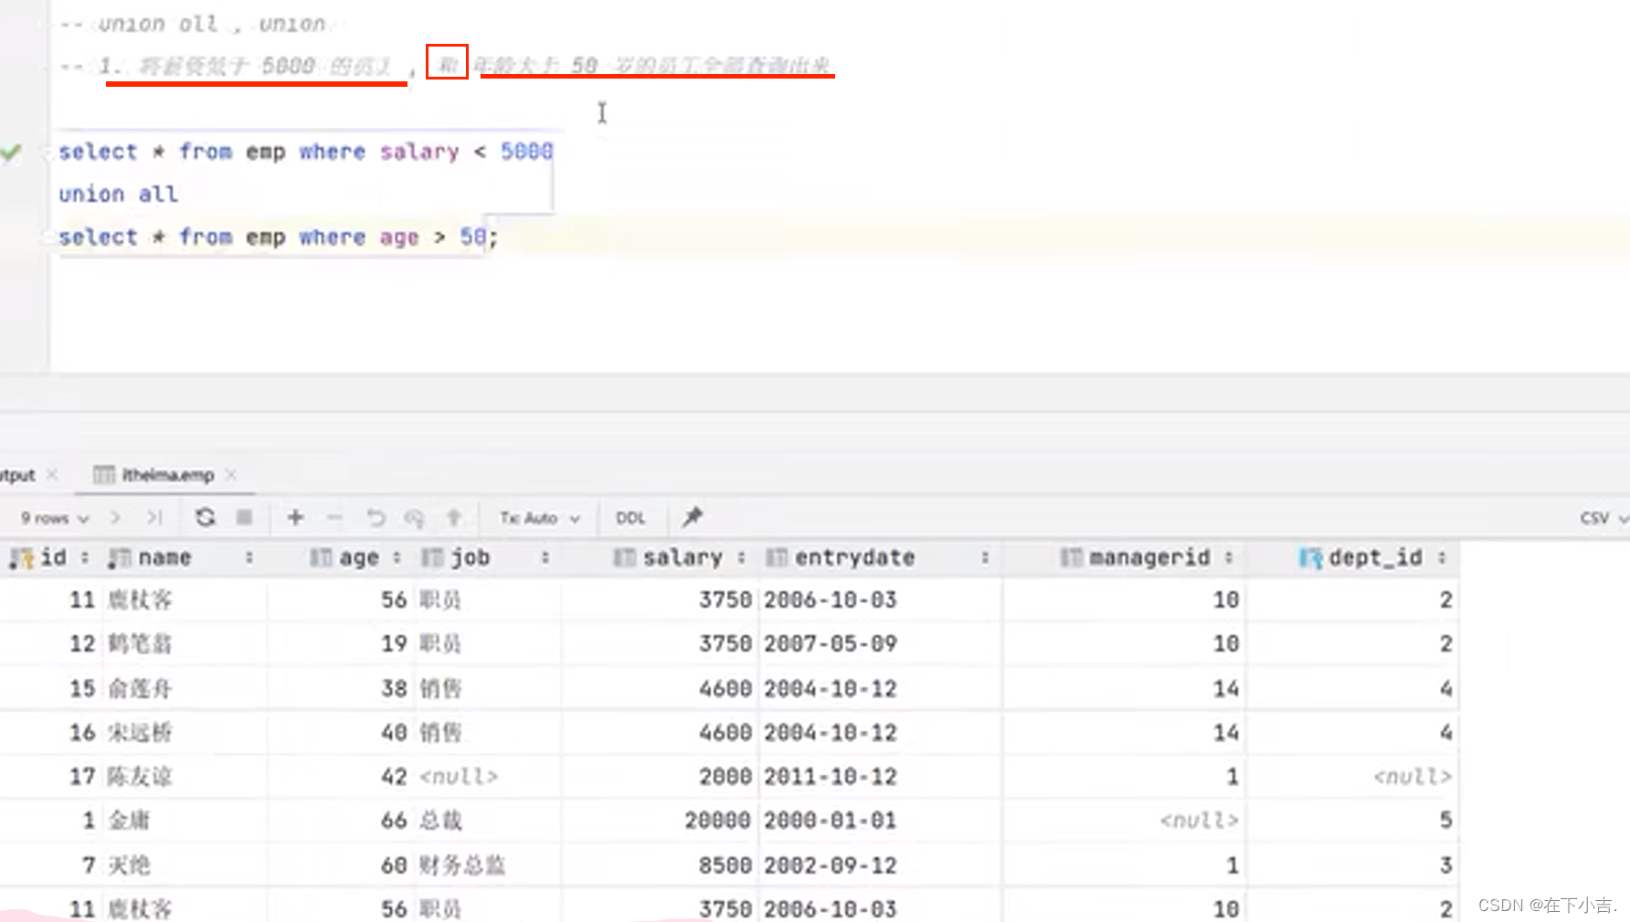Select age cell 19
Image resolution: width=1630 pixels, height=922 pixels.
click(x=394, y=643)
